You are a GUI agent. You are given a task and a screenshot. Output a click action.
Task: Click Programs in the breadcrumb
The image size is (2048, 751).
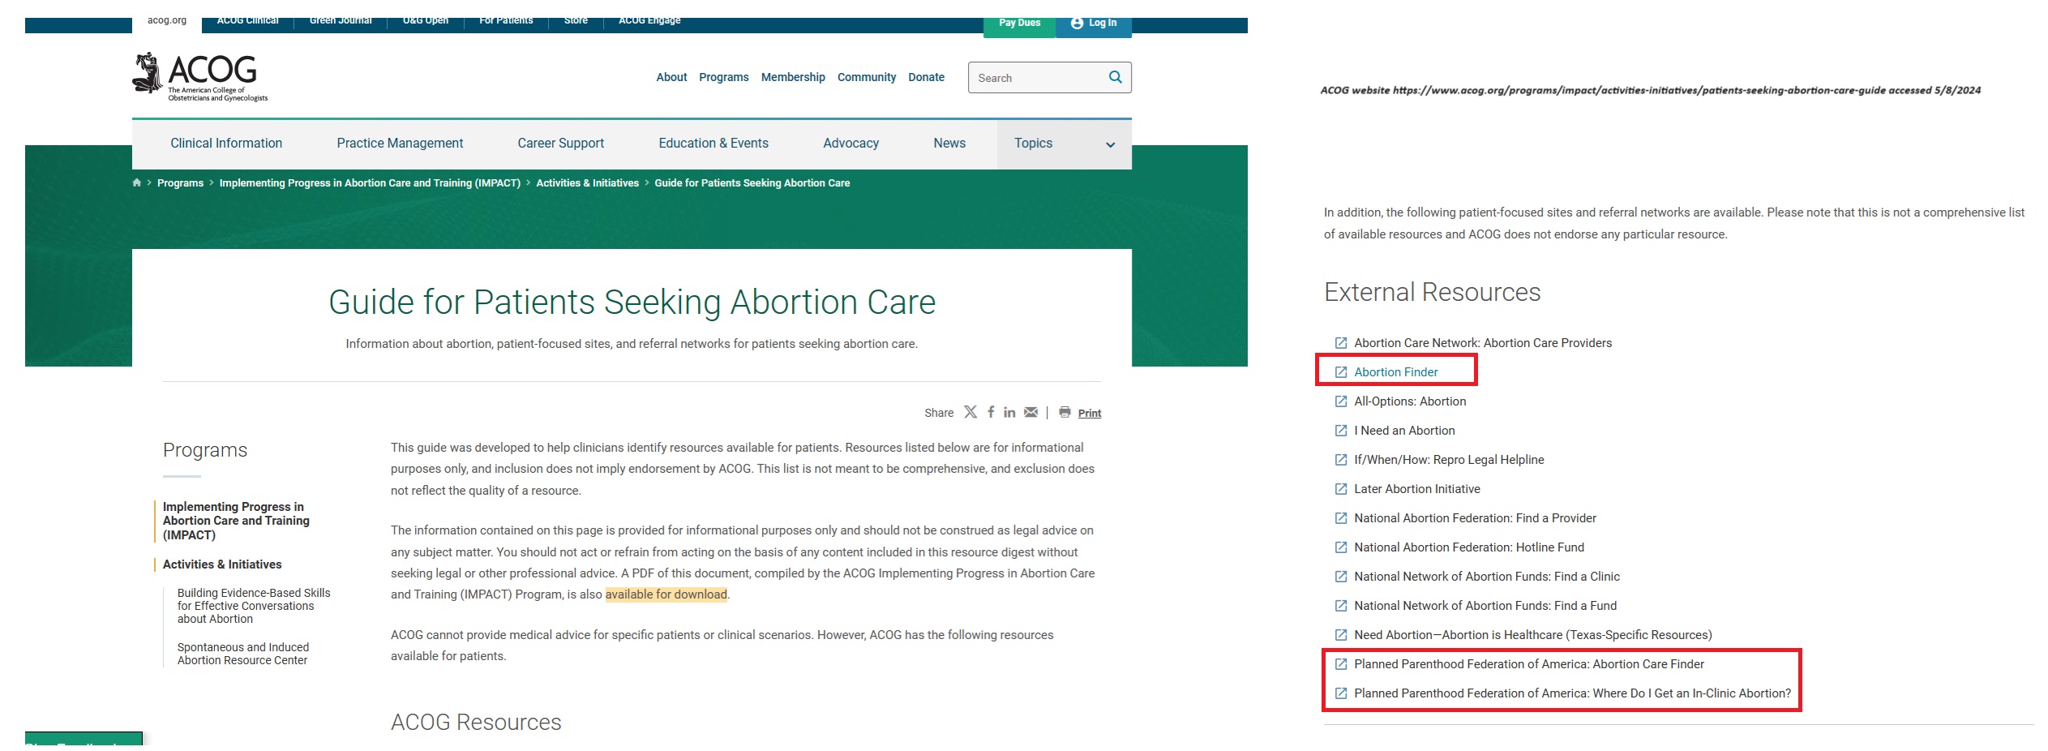[180, 183]
